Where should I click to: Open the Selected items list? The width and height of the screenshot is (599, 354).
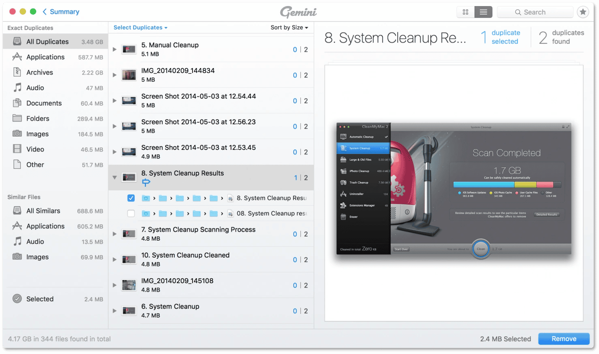tap(56, 299)
